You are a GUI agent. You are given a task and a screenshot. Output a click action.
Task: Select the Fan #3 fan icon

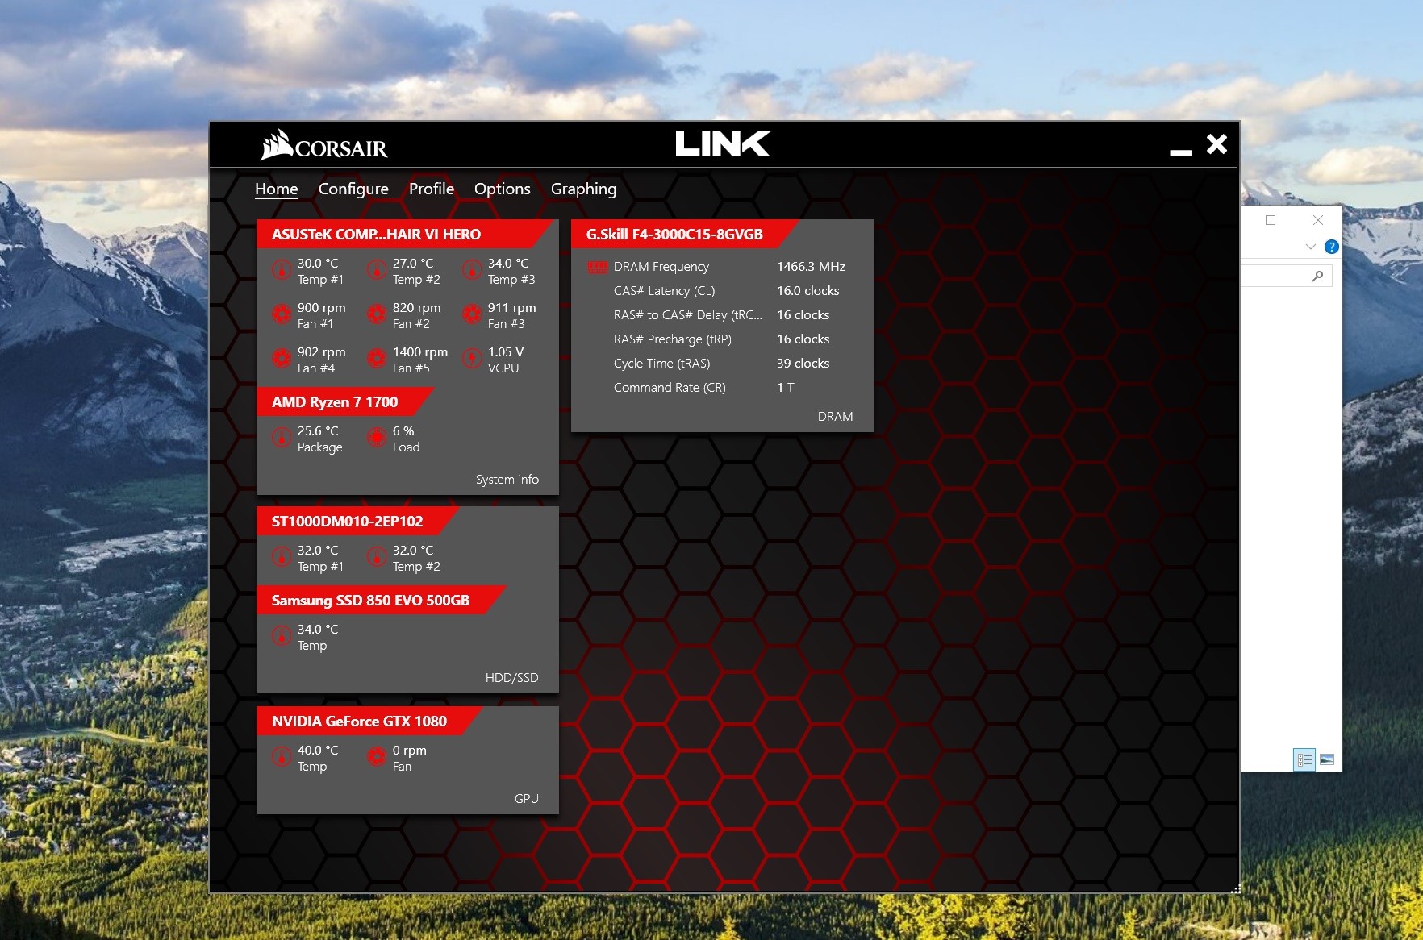click(x=472, y=314)
